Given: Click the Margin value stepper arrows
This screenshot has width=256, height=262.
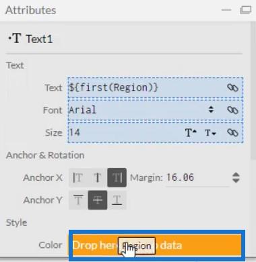Looking at the screenshot, I should 236,177.
